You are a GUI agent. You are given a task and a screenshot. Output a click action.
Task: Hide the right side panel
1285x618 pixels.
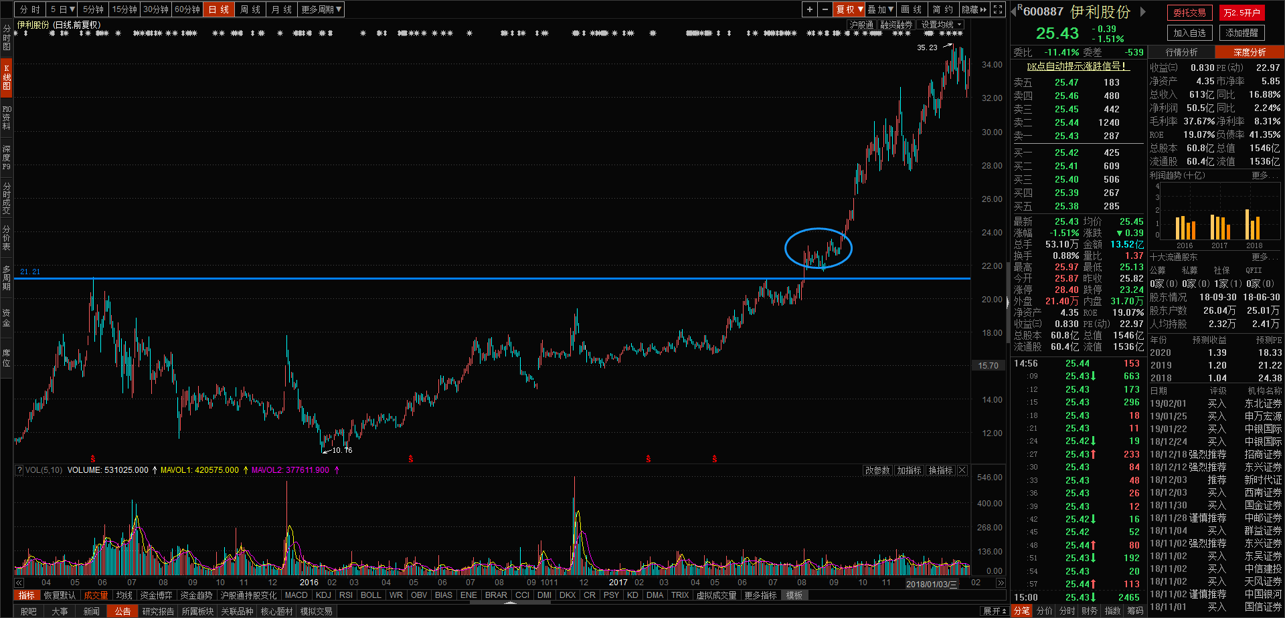pos(974,9)
